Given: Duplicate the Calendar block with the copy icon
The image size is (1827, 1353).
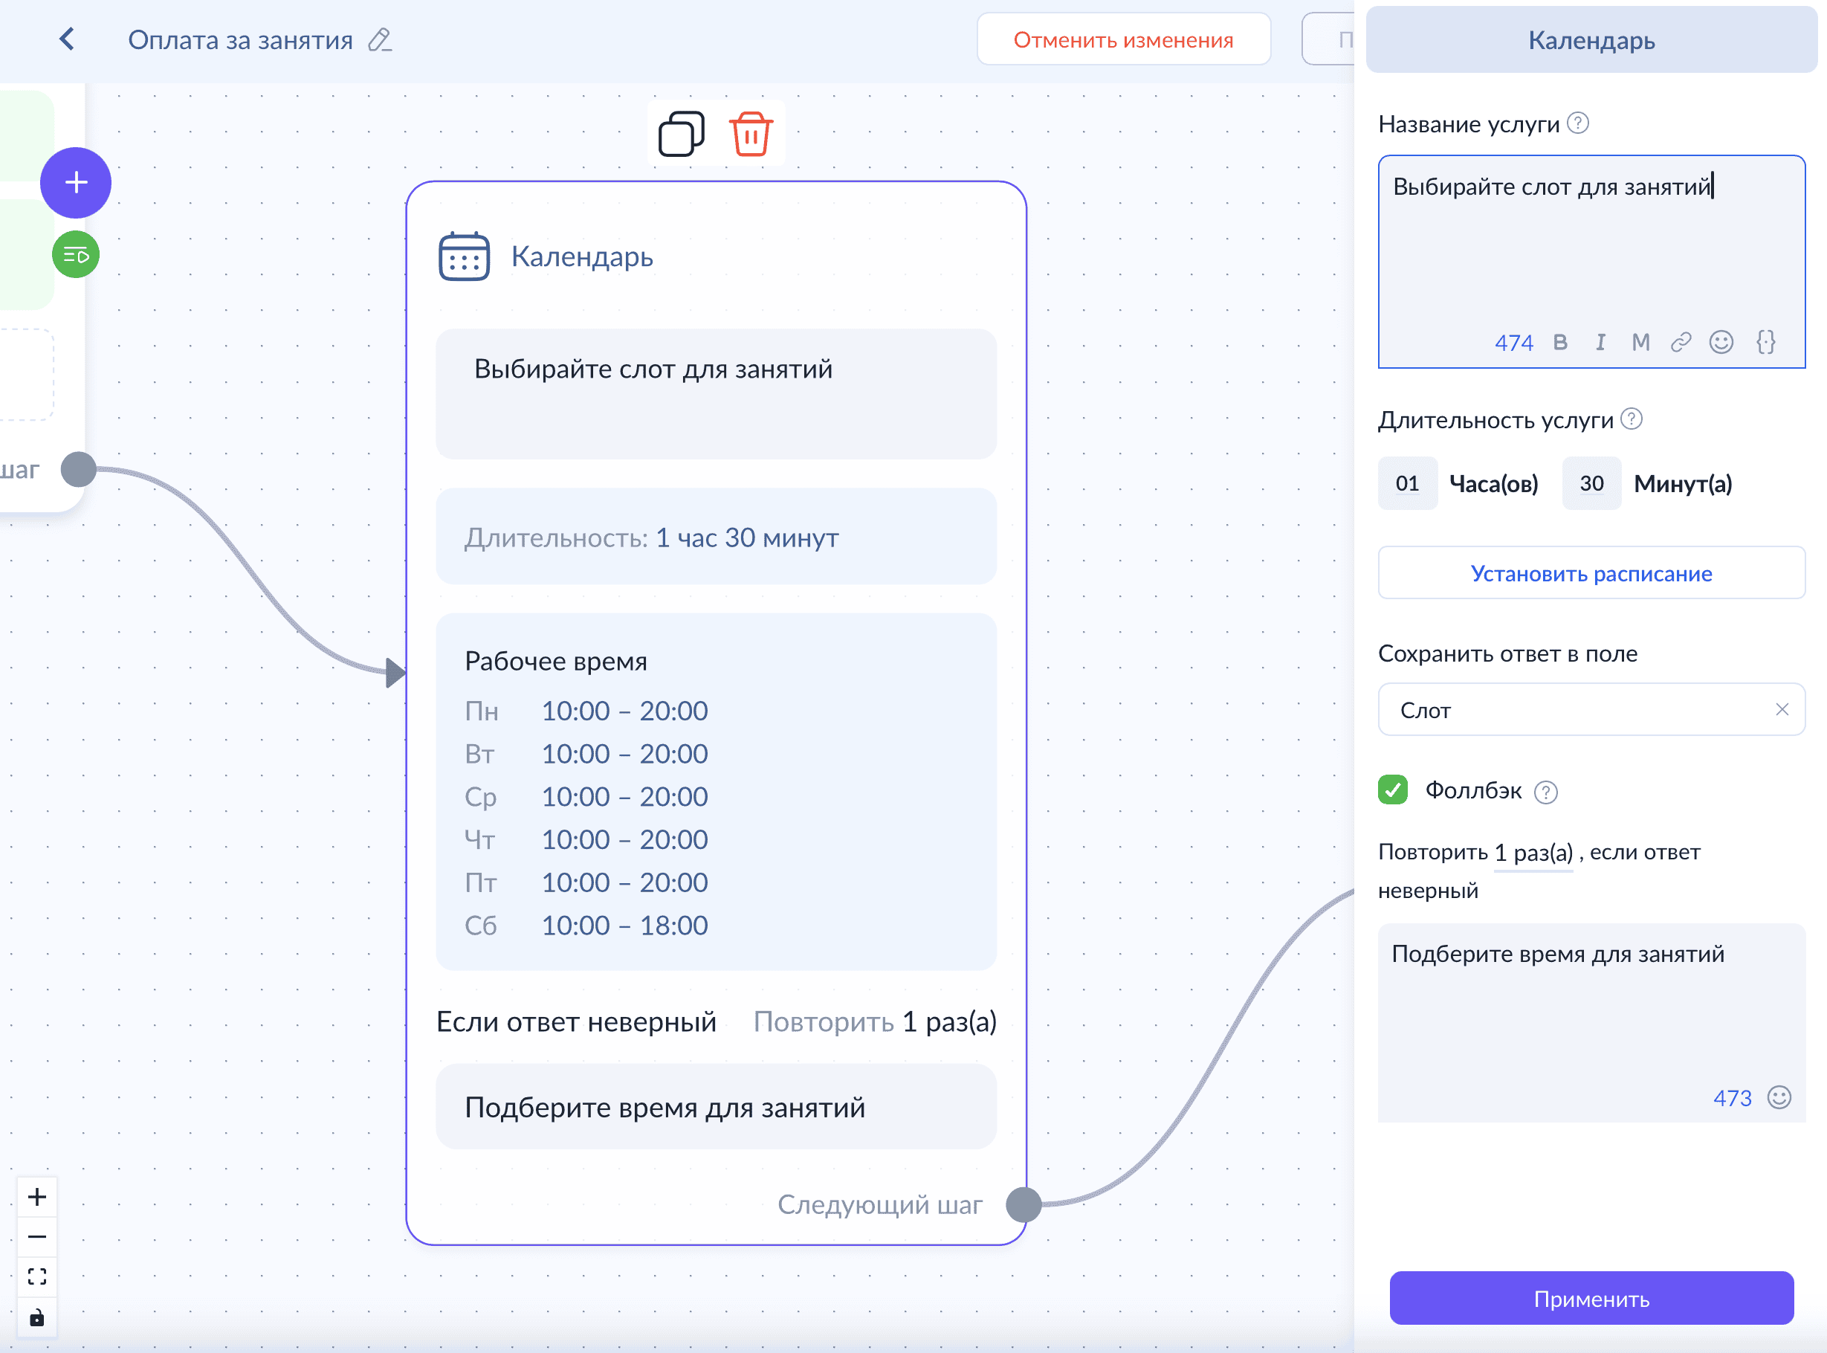Looking at the screenshot, I should [x=682, y=134].
